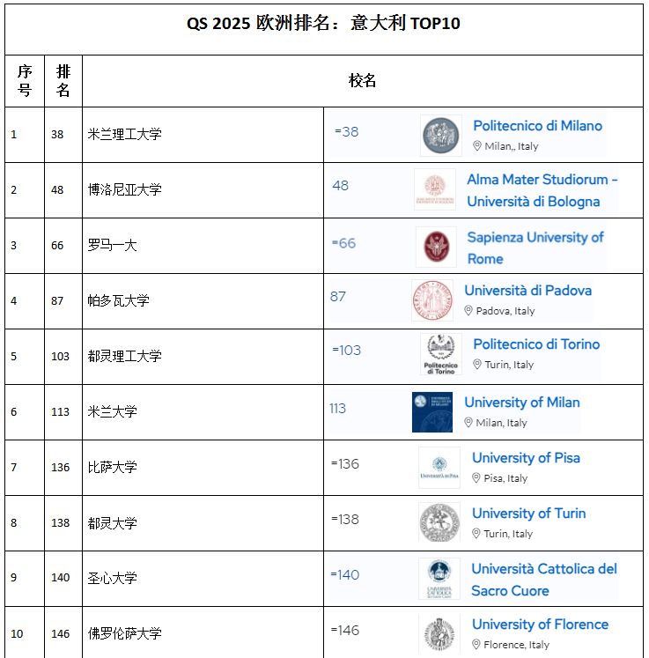Click the location pin beside Milan,, Italy
The height and width of the screenshot is (658, 649).
[477, 146]
